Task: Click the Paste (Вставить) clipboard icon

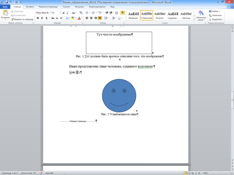Action: click(x=5, y=14)
